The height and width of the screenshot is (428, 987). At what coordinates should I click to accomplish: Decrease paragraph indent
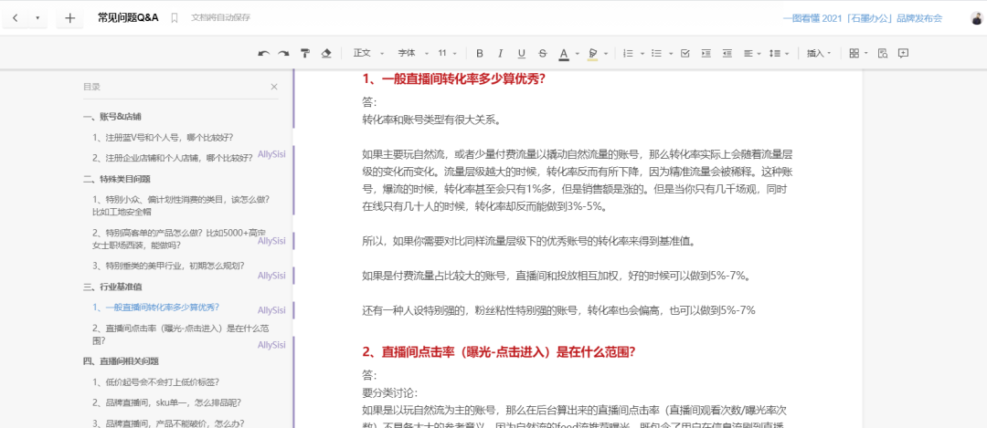[727, 54]
